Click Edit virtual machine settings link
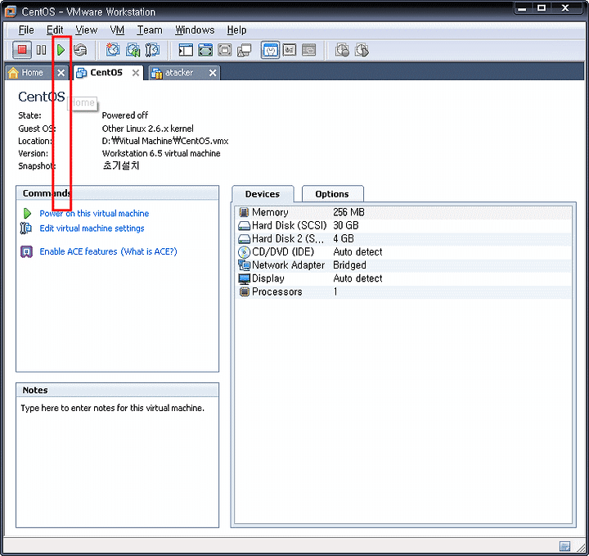The image size is (589, 556). 92,228
